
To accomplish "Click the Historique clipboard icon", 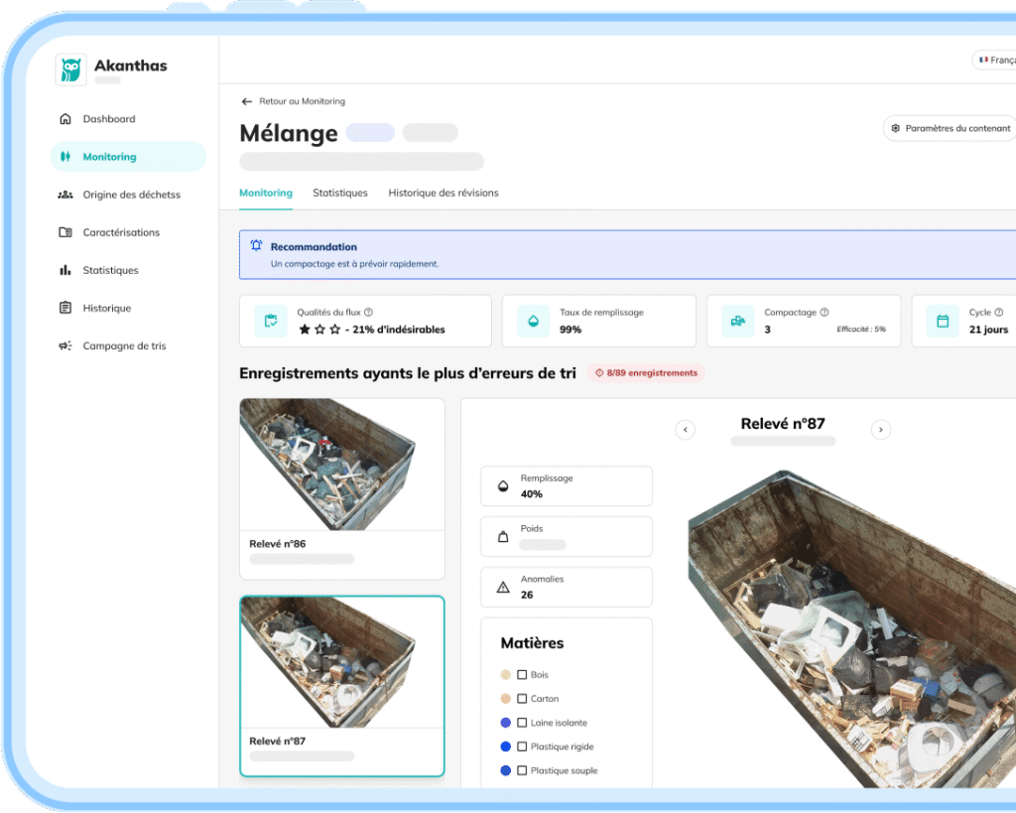I will [65, 308].
